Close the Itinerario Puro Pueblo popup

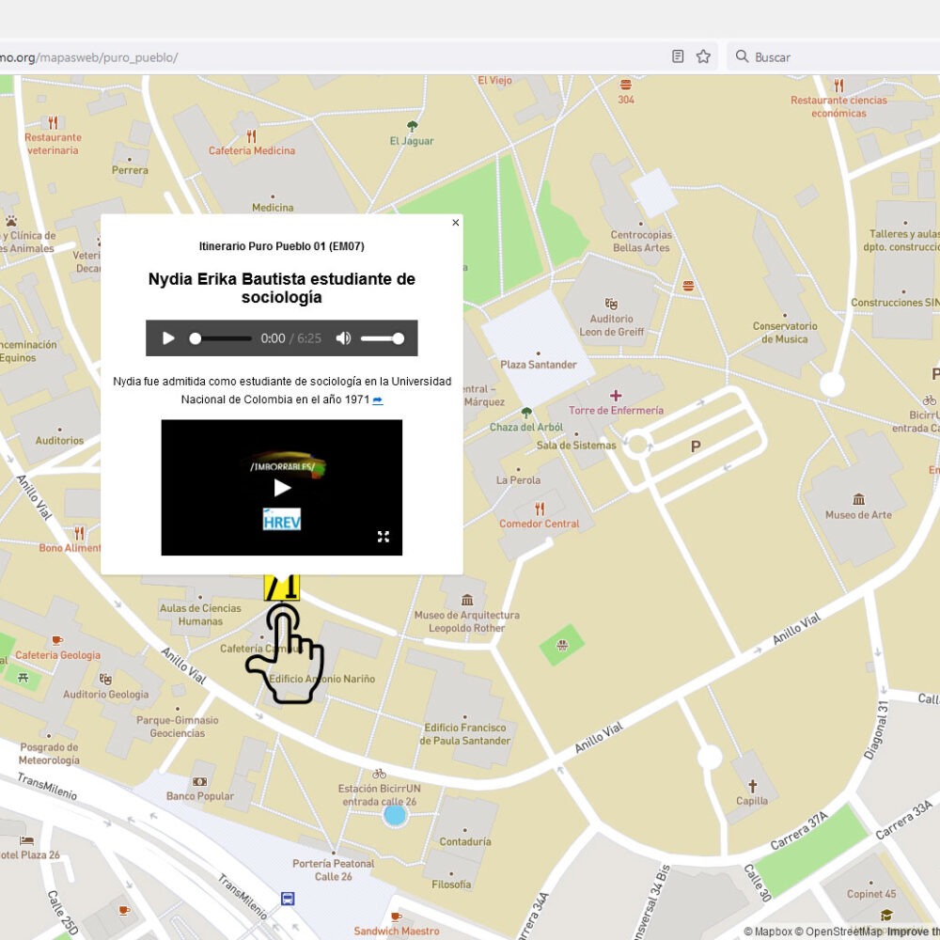point(456,223)
